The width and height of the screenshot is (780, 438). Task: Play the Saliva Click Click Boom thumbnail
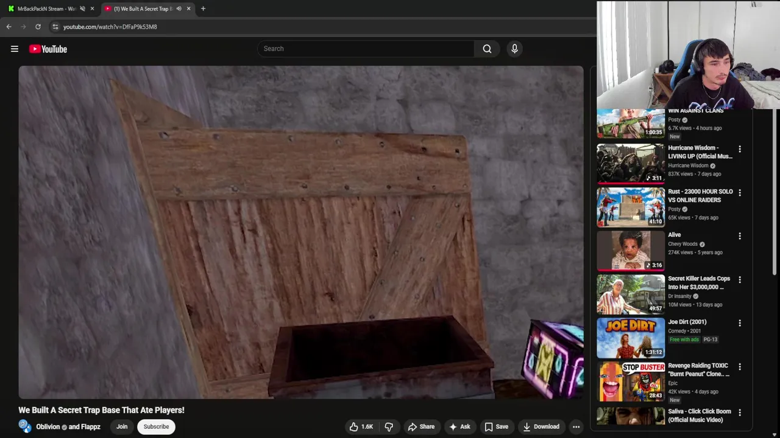[631, 416]
